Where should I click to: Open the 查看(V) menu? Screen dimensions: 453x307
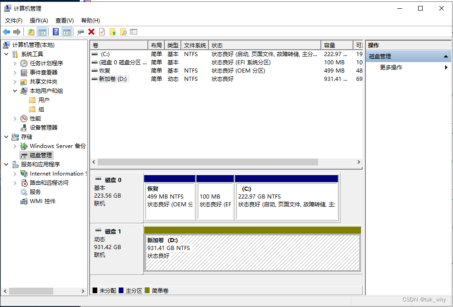tap(64, 21)
